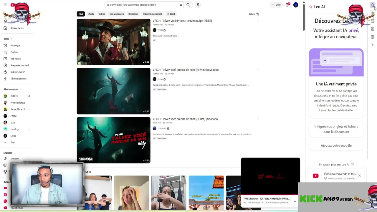This screenshot has height=212, width=377.
Task: Play the Eu Venci o Mundo thumbnail
Action: tap(113, 91)
